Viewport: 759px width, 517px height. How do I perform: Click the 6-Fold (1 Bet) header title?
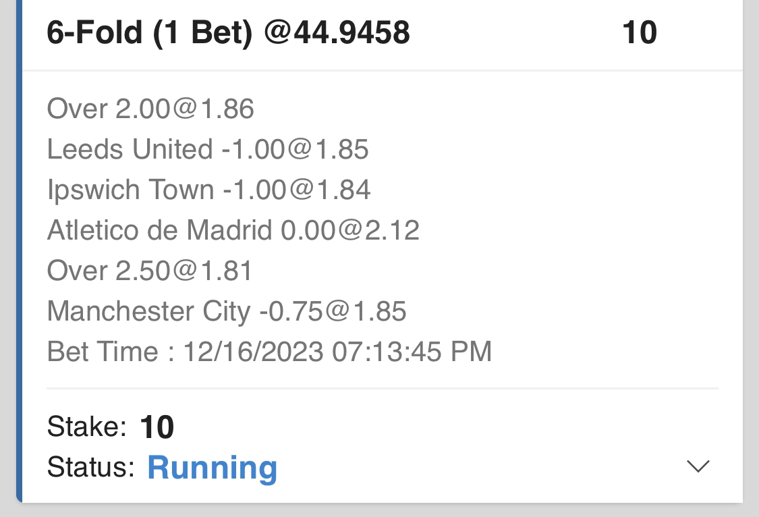pyautogui.click(x=149, y=32)
